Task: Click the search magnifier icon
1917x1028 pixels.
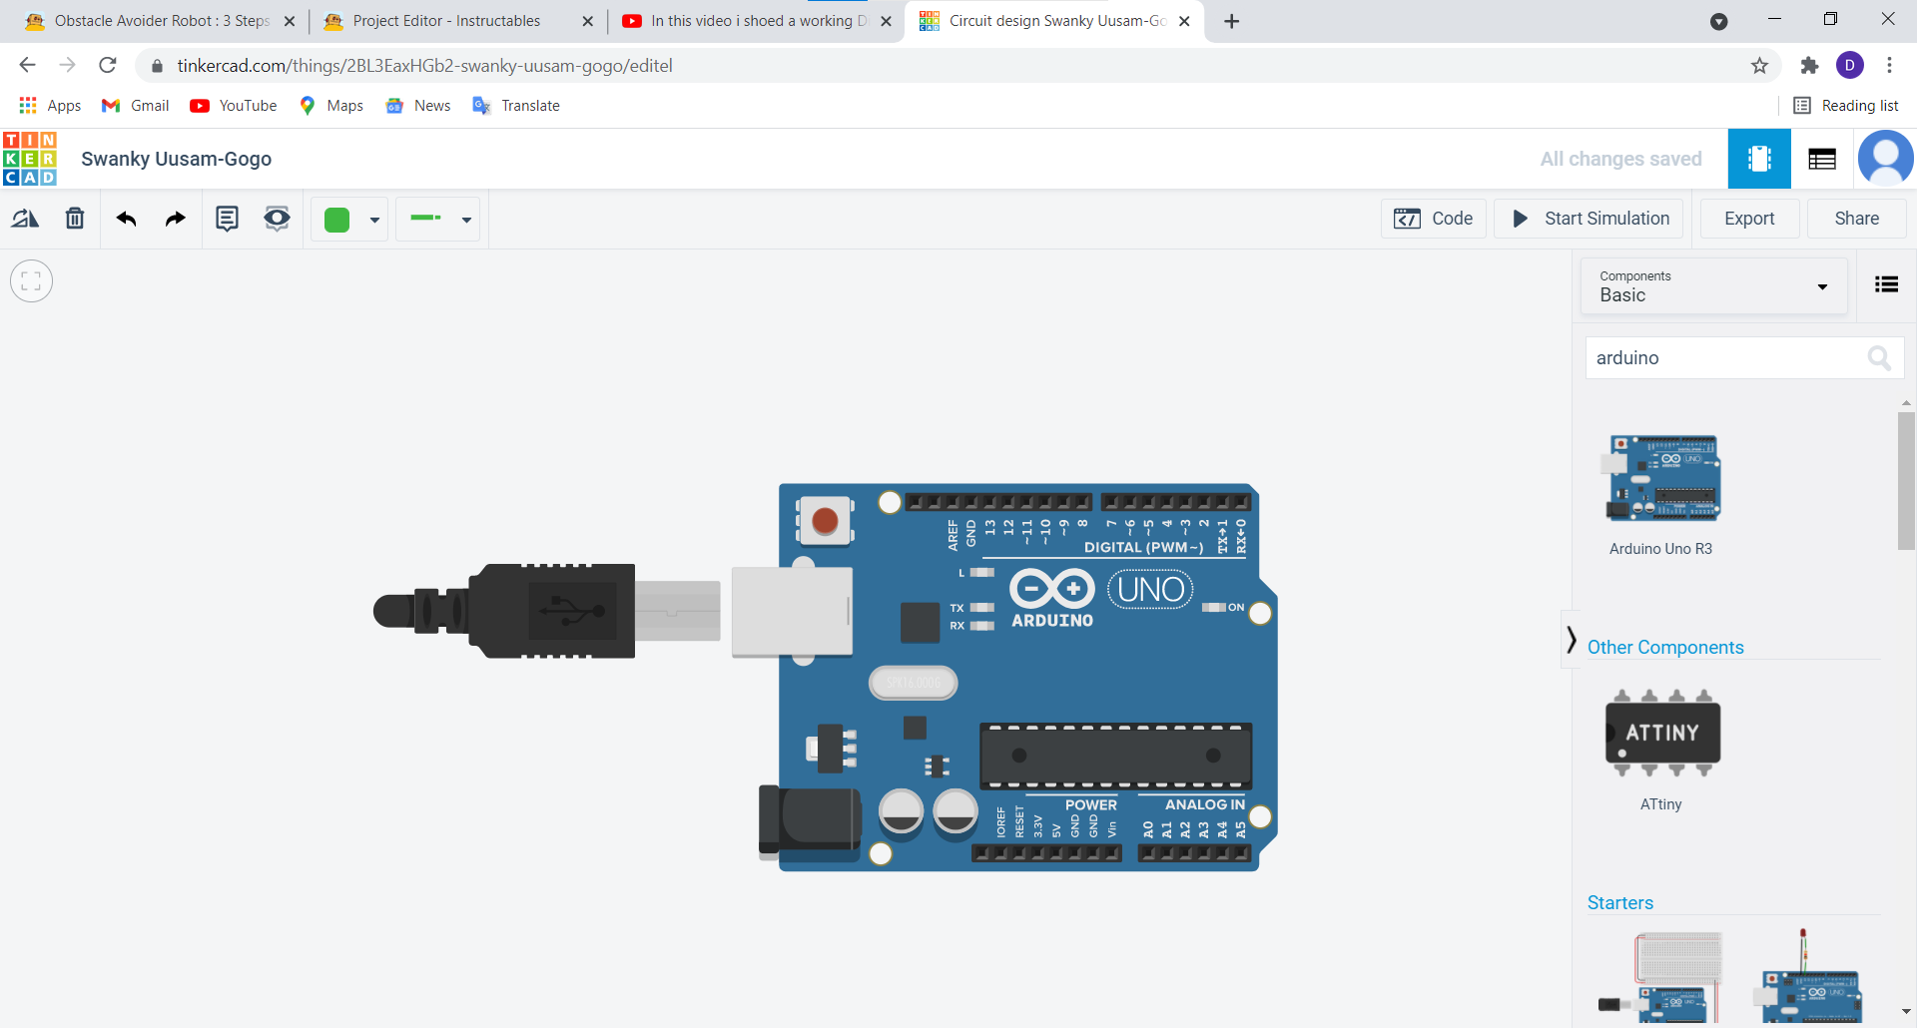Action: point(1879,357)
